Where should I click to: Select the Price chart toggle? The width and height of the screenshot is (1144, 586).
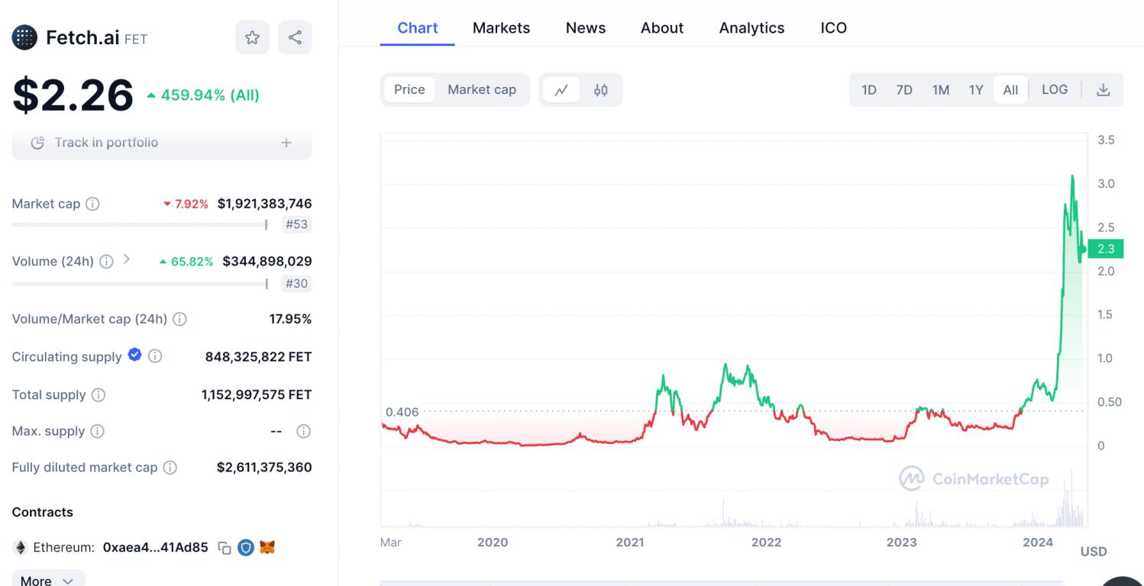coord(409,90)
